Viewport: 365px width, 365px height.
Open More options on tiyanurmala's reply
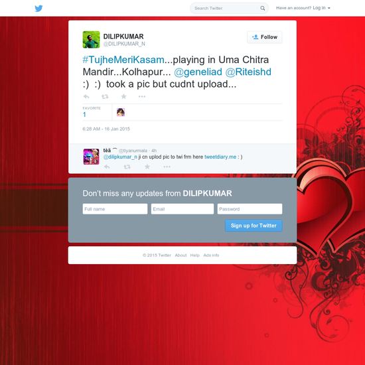[167, 167]
